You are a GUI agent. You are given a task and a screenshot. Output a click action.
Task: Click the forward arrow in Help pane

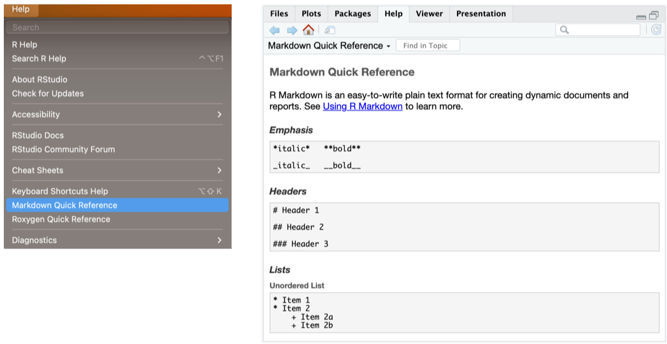coord(291,30)
